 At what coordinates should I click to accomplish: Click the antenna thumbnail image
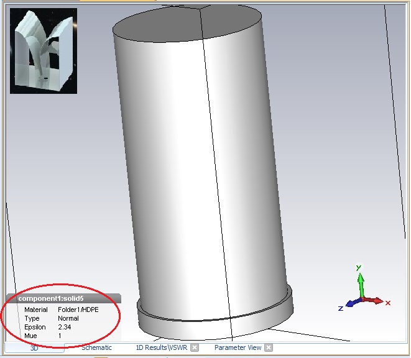point(44,51)
